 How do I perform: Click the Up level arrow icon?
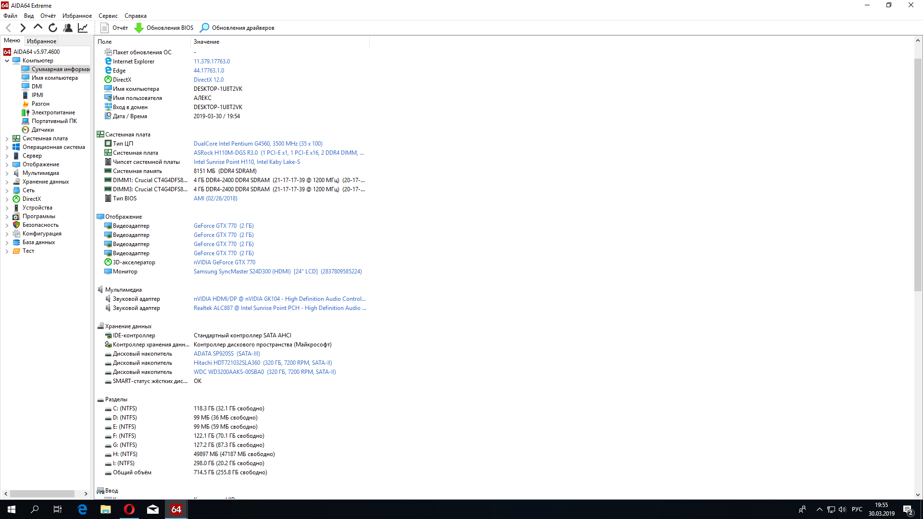tap(37, 27)
